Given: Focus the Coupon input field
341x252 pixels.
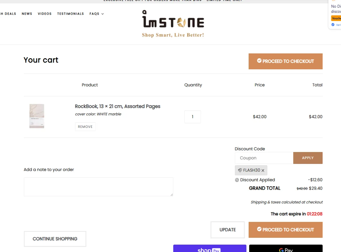Looking at the screenshot, I should pos(264,158).
